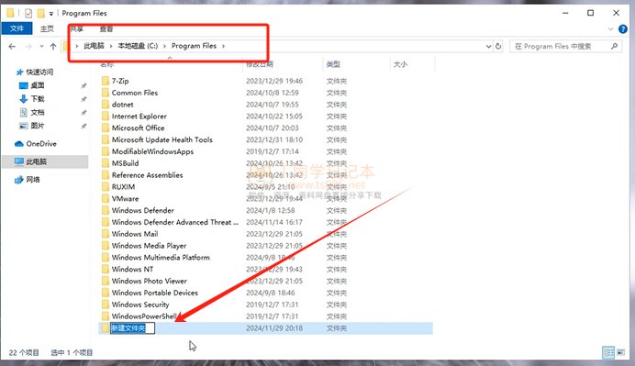Select the Microsoft Office folder

click(138, 128)
